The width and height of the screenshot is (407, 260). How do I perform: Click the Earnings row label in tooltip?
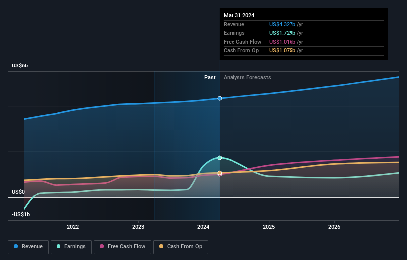pyautogui.click(x=234, y=33)
